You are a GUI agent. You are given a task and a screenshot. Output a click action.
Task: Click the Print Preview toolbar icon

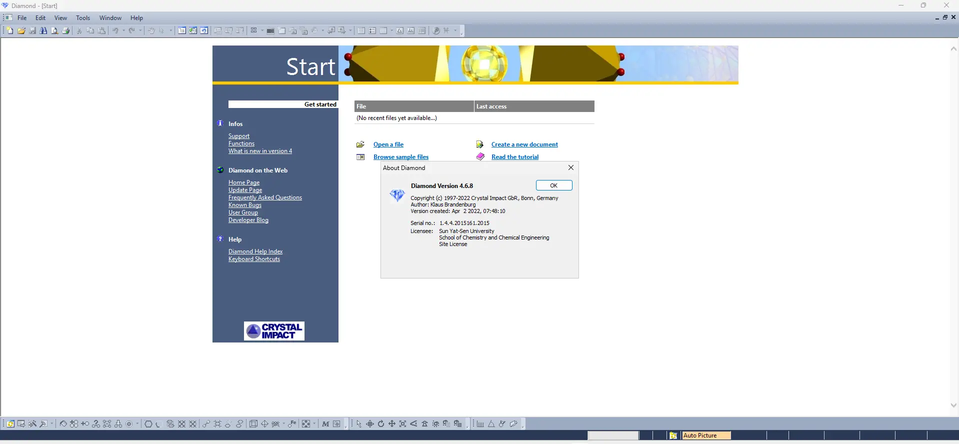[x=54, y=30]
